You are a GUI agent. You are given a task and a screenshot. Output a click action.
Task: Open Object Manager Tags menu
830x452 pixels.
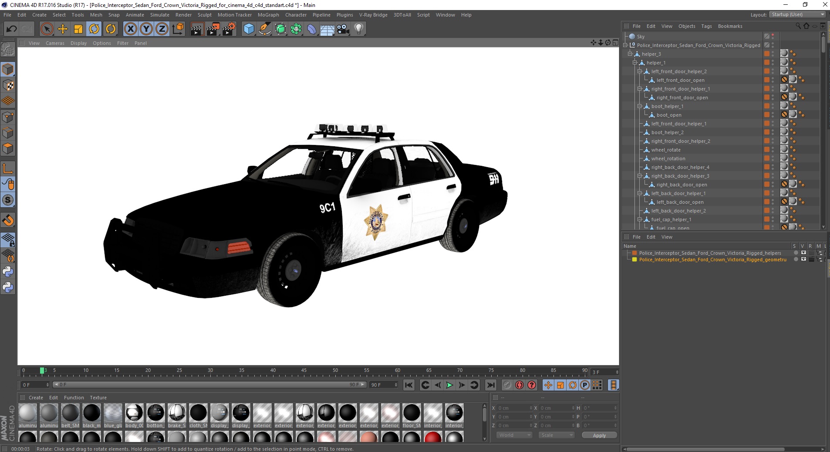tap(706, 26)
